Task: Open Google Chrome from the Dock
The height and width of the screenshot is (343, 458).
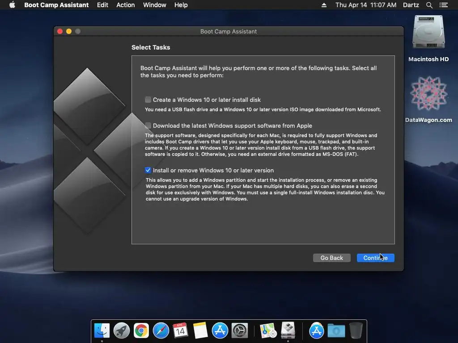Action: tap(141, 331)
